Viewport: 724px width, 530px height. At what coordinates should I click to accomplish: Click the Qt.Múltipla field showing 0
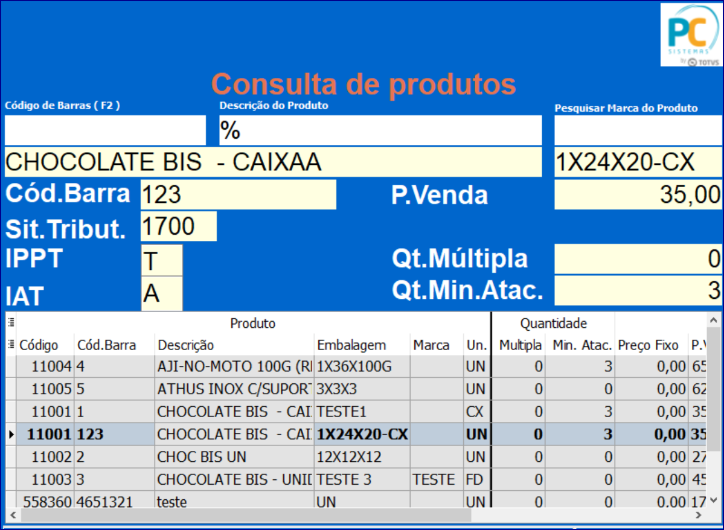(638, 258)
